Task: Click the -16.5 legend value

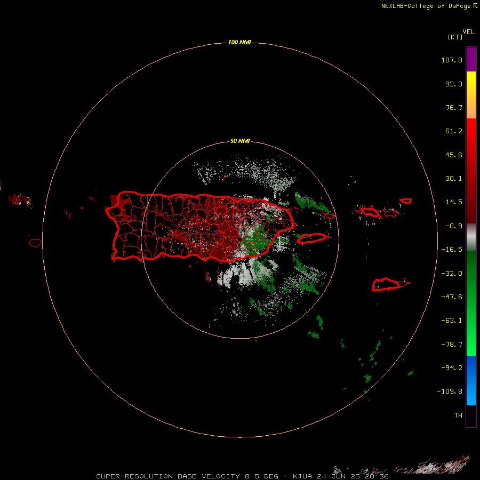Action: pyautogui.click(x=452, y=250)
